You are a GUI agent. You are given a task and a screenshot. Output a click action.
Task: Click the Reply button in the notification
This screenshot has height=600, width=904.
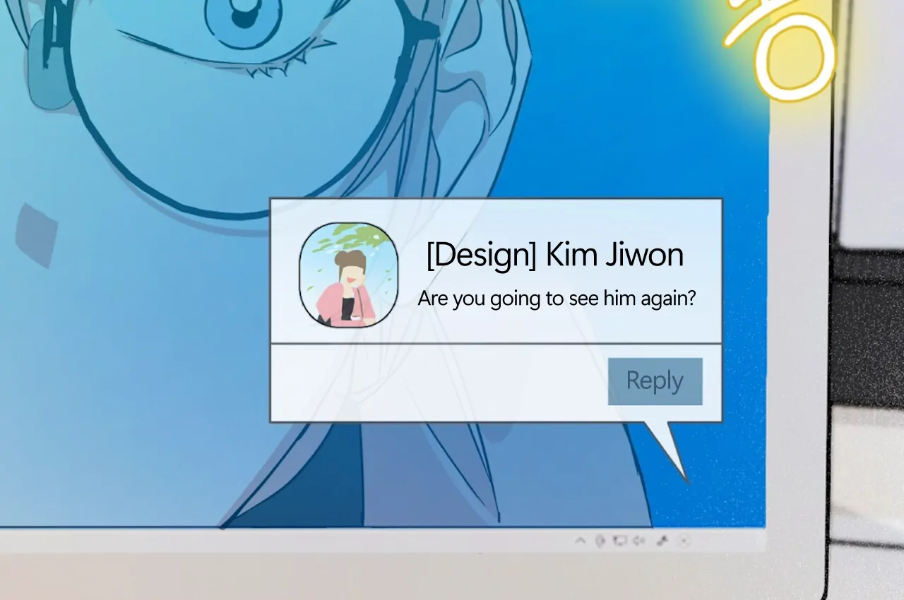[x=655, y=381]
